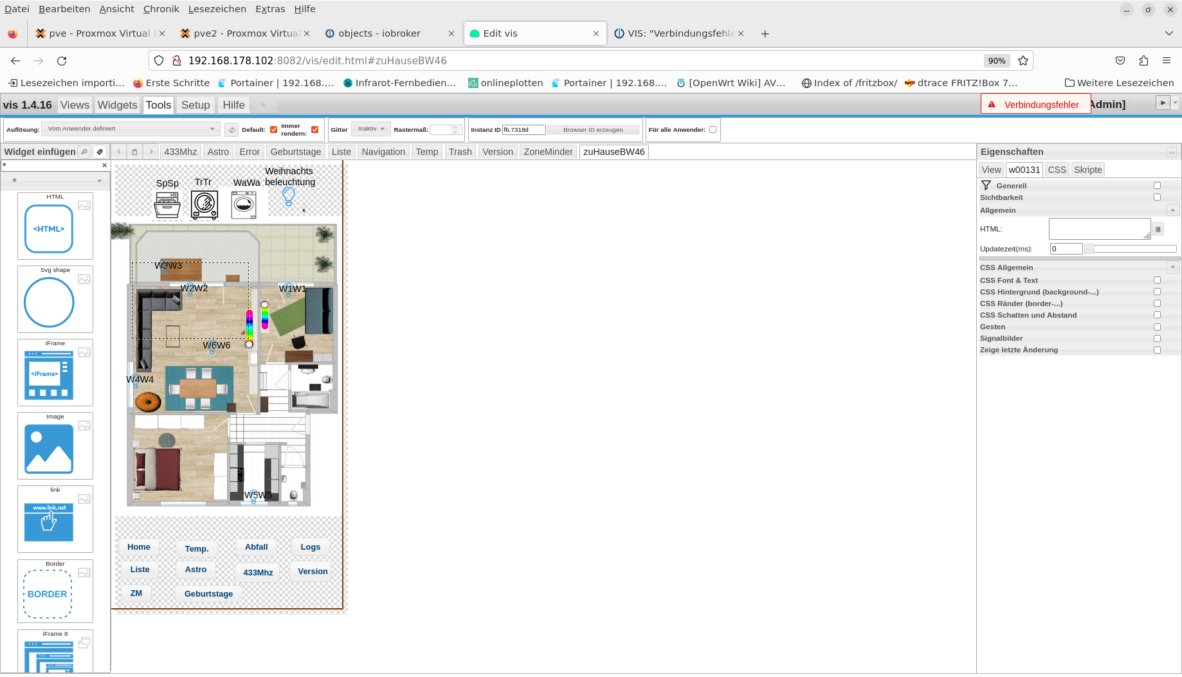Click the dishwasher icon under SpSp
The height and width of the screenshot is (677, 1182).
click(x=167, y=205)
